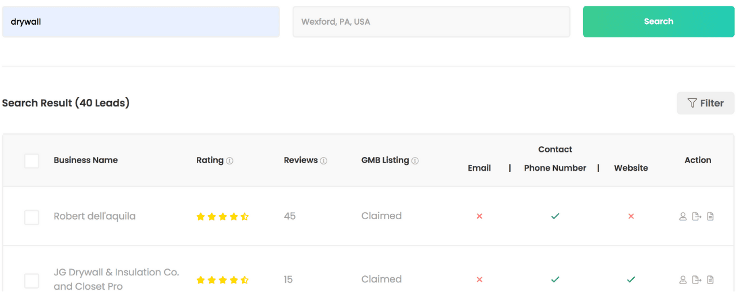The image size is (737, 307).
Task: Click the Business Name column header
Action: tap(86, 160)
